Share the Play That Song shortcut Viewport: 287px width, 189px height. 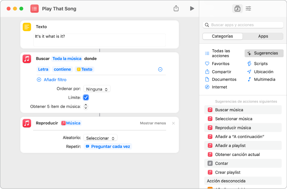click(176, 8)
